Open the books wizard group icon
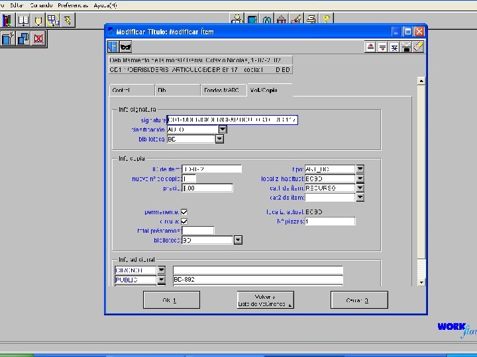This screenshot has width=477, height=357. point(7,20)
